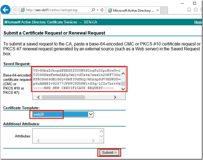
Task: Click the Submit button
Action: [x=109, y=152]
